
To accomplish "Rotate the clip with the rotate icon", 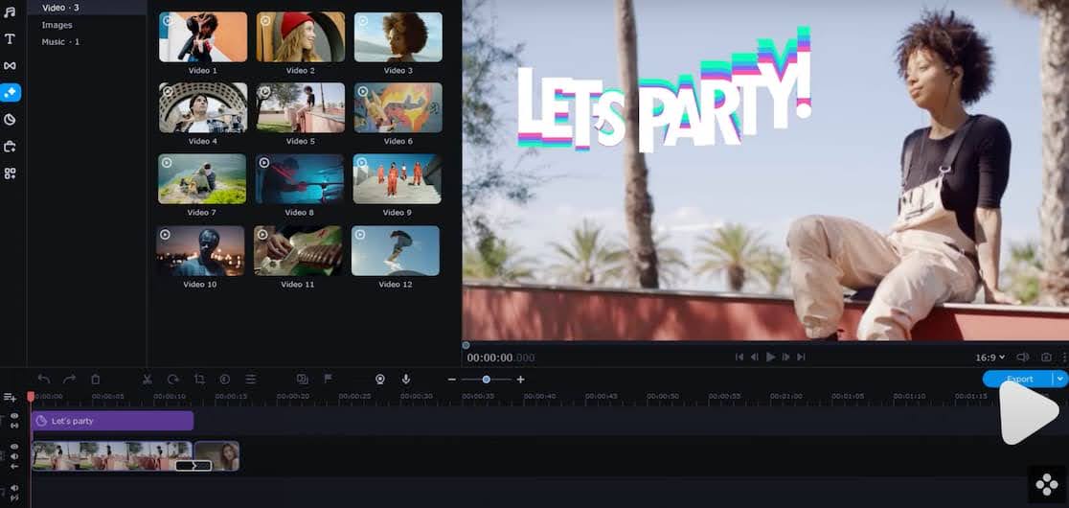I will point(173,380).
